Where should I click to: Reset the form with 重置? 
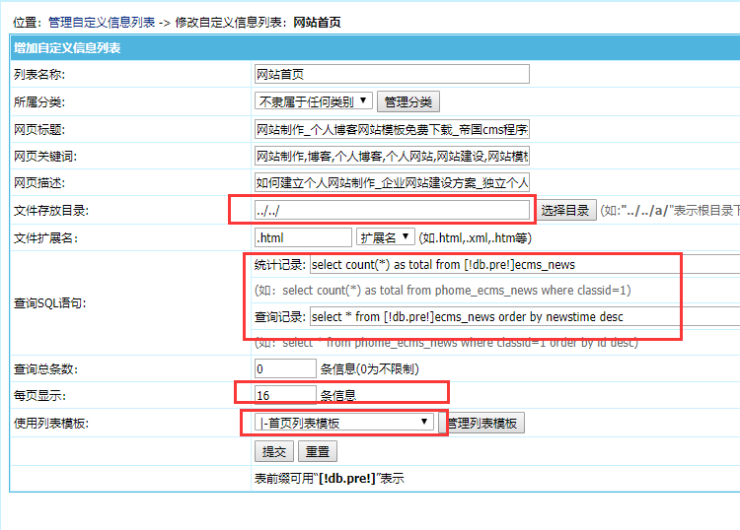coord(317,451)
